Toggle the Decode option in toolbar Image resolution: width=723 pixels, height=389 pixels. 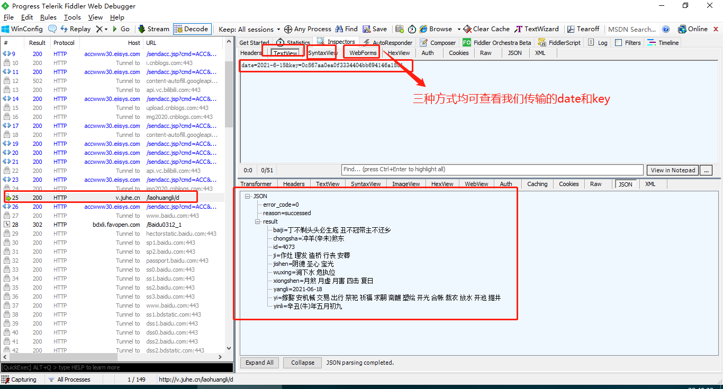pos(191,29)
